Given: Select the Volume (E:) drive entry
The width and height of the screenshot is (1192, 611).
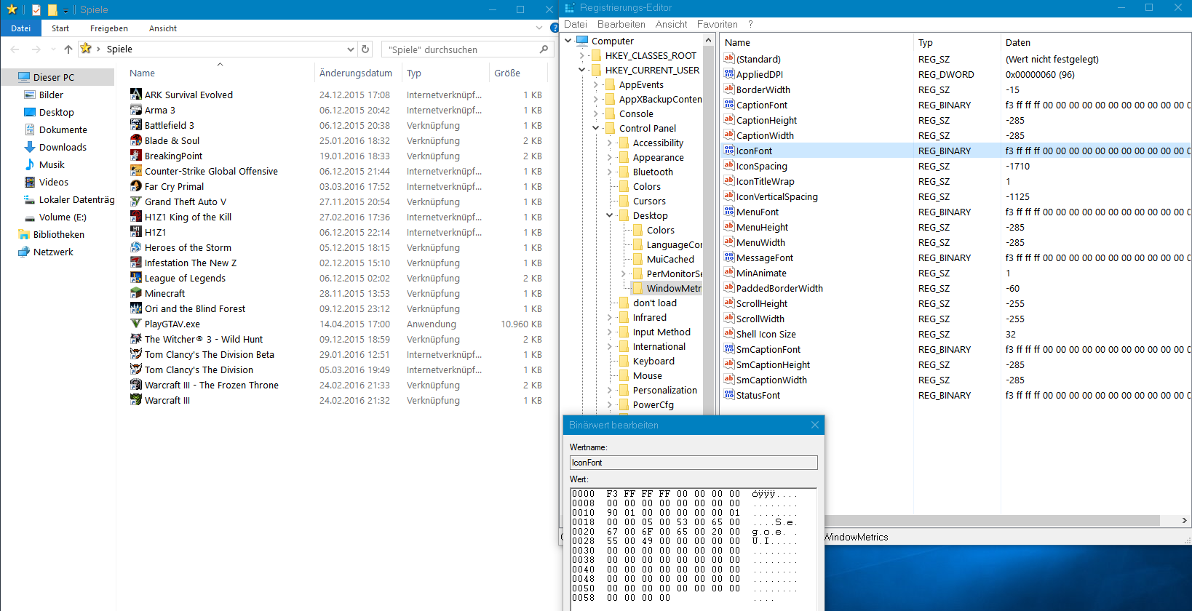Looking at the screenshot, I should click(63, 217).
